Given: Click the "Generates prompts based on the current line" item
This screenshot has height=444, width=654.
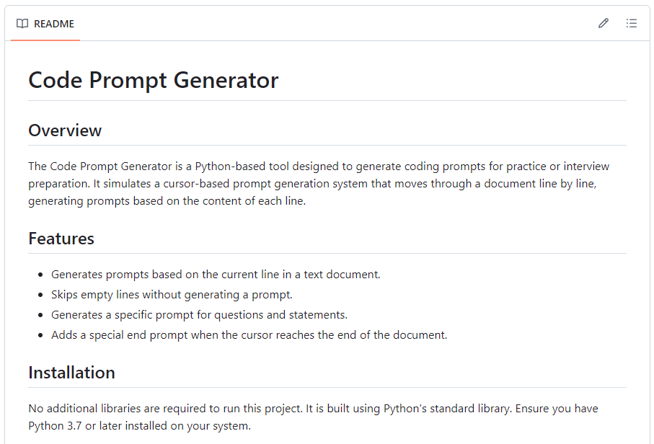Looking at the screenshot, I should (216, 275).
